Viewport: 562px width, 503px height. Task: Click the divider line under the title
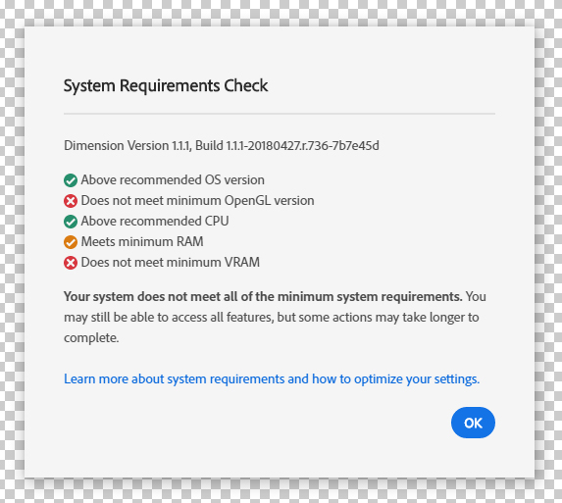pyautogui.click(x=280, y=114)
